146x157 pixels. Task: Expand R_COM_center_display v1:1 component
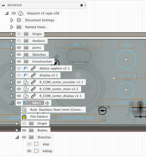12,96
